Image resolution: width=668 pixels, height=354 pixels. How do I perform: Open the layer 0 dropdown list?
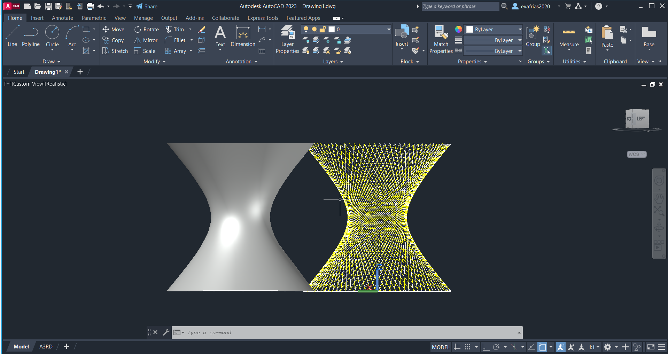click(x=389, y=30)
